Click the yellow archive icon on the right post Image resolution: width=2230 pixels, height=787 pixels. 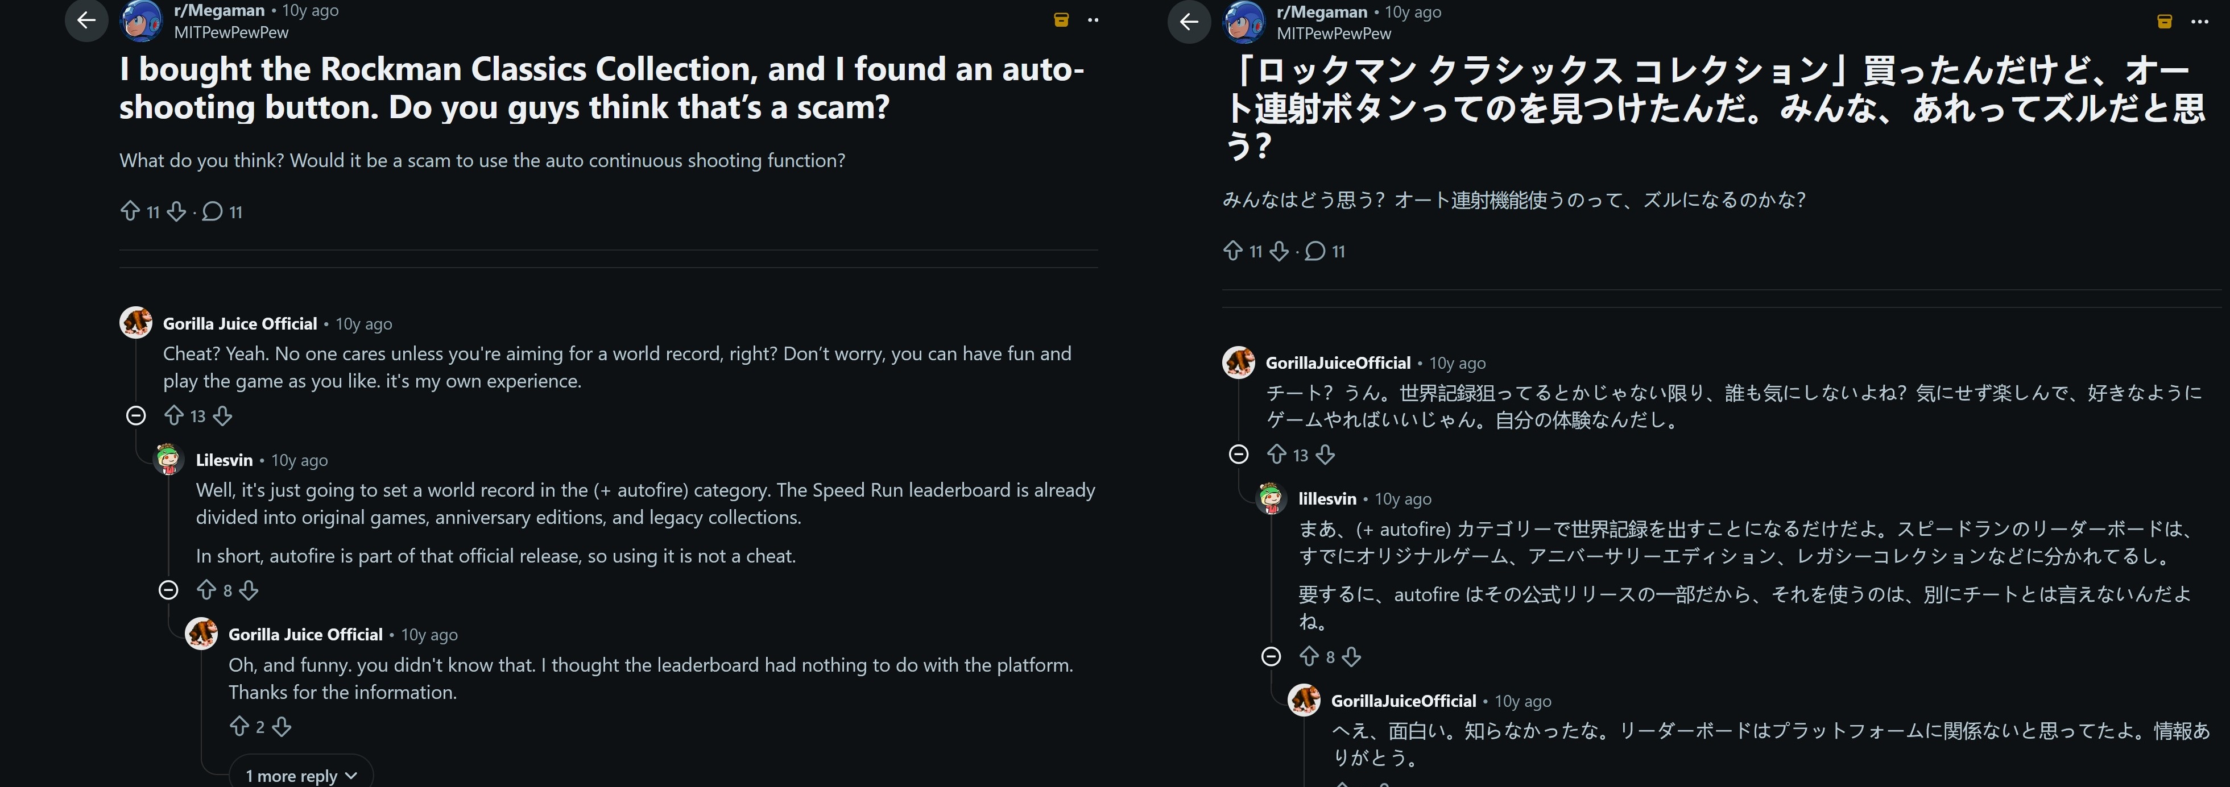[x=2164, y=22]
